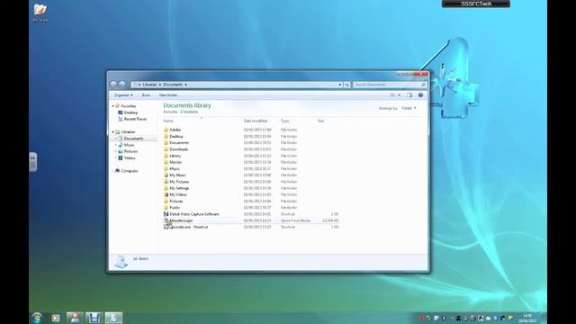Sort by the Type column header
576x324 pixels.
coord(285,121)
